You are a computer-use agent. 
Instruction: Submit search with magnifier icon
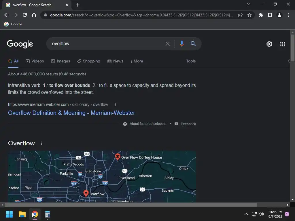coord(193,44)
